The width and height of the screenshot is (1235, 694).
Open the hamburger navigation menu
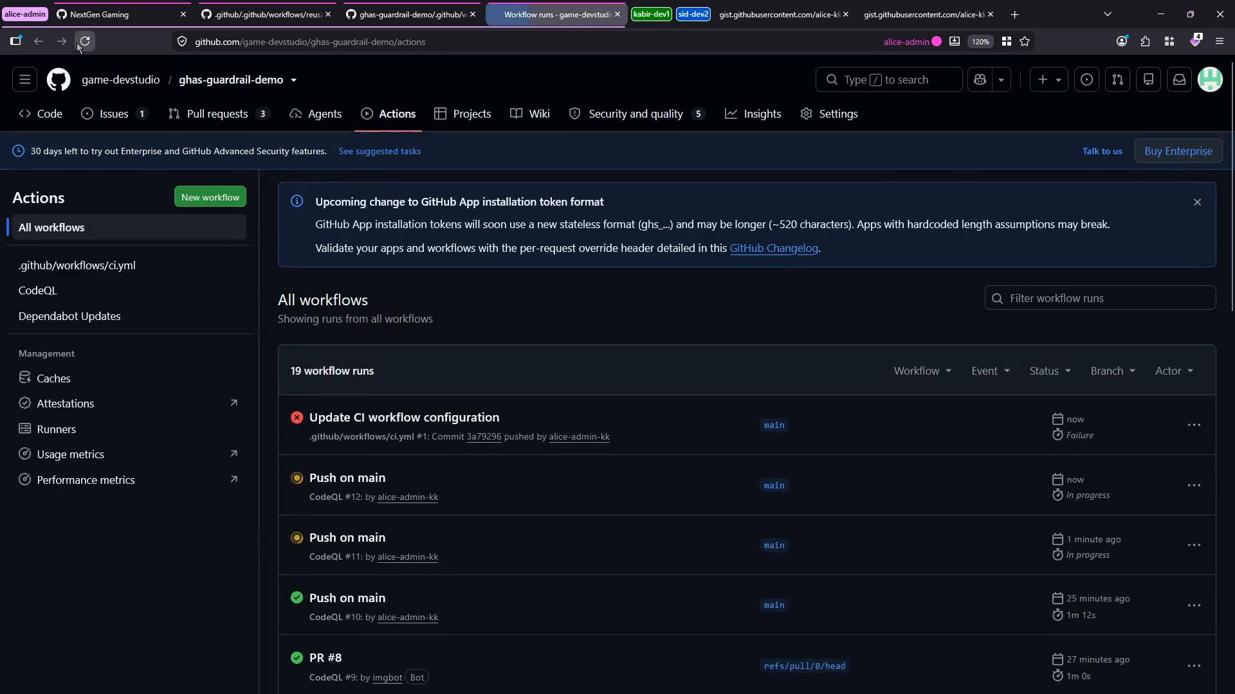[x=24, y=80]
